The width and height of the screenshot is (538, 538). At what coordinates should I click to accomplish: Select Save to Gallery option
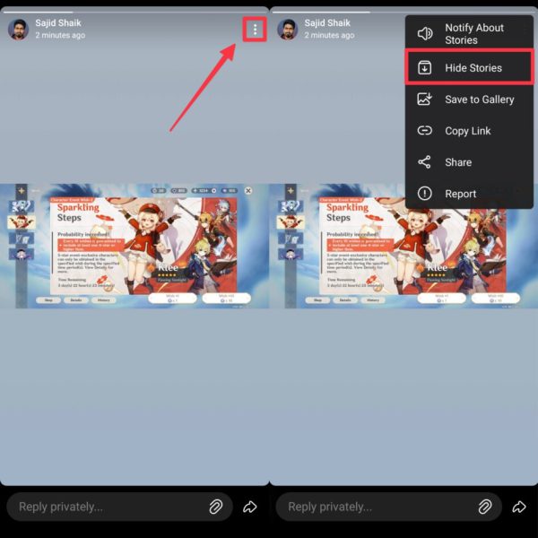pos(469,100)
